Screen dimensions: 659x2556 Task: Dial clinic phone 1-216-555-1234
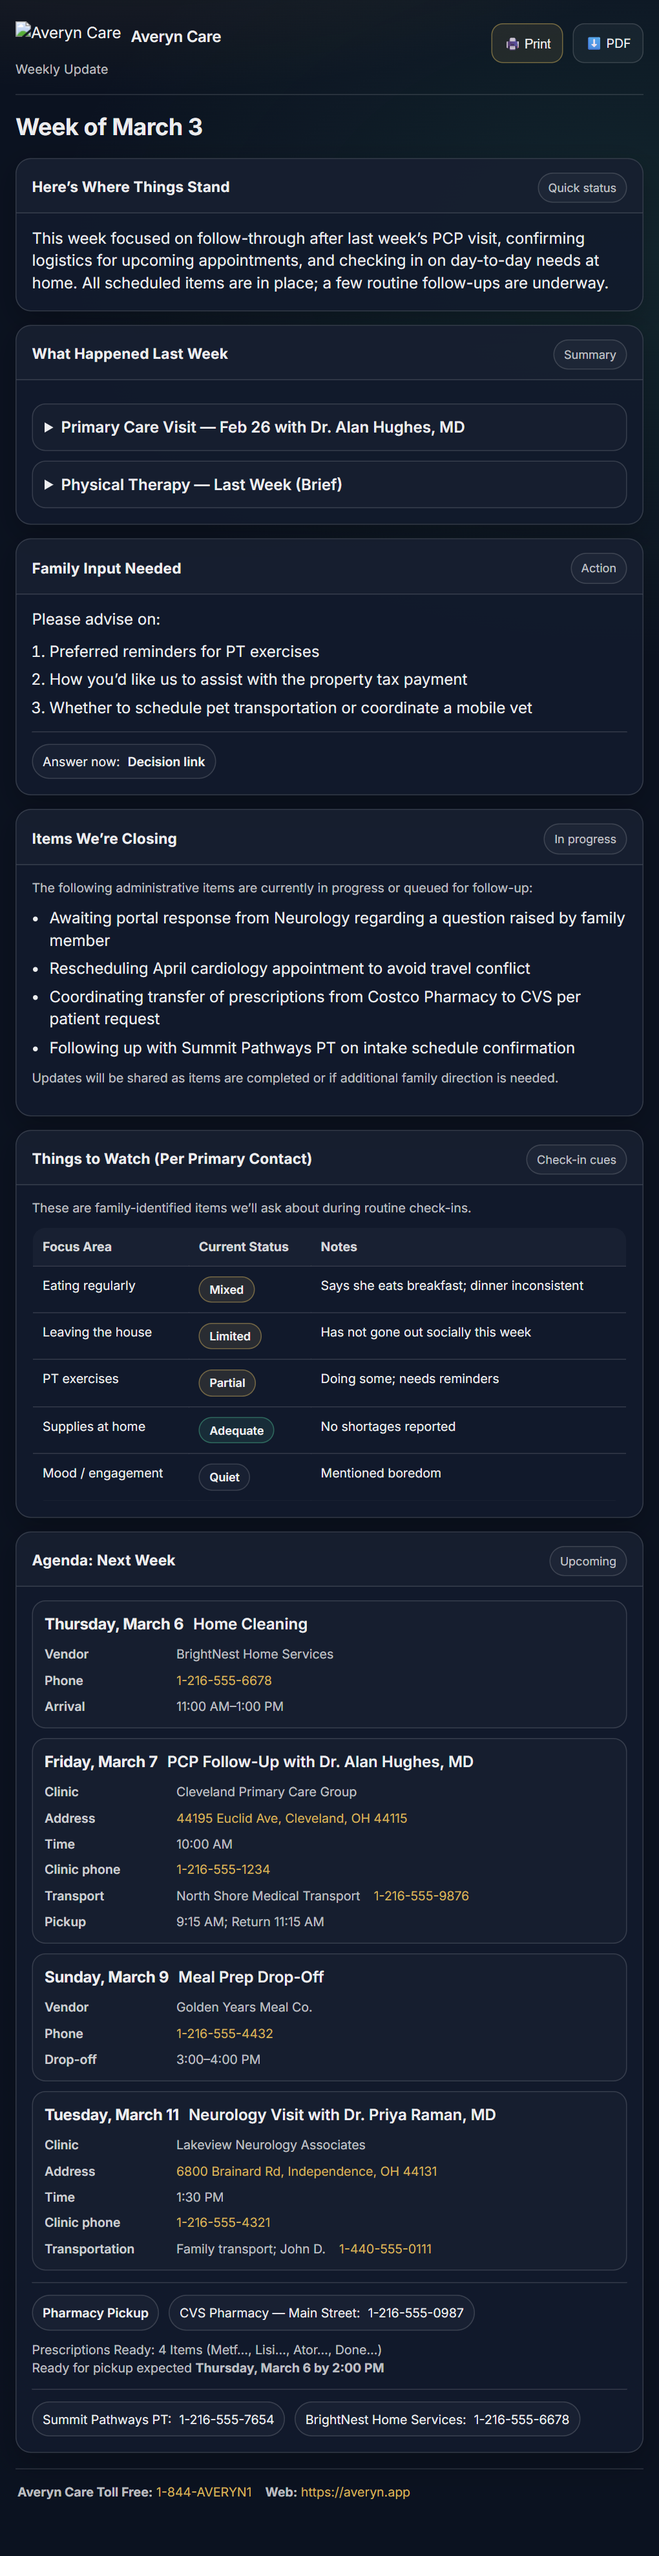[223, 1869]
